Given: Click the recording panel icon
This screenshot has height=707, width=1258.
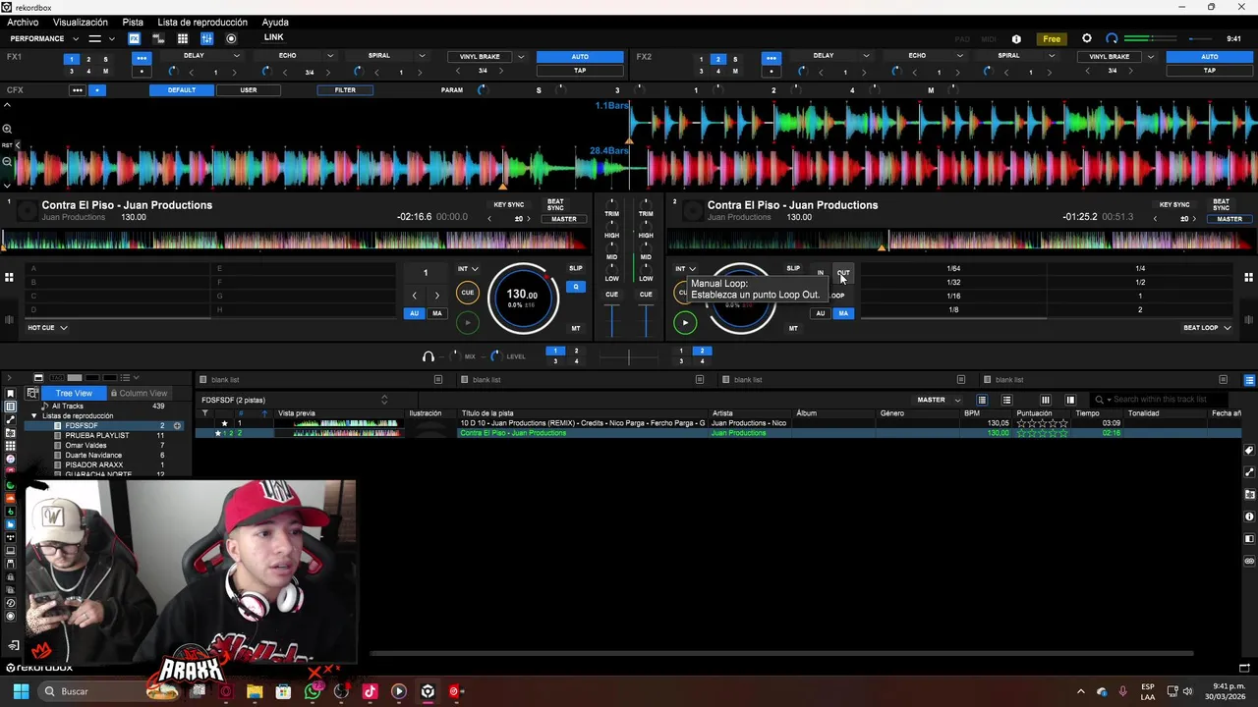Looking at the screenshot, I should point(231,38).
